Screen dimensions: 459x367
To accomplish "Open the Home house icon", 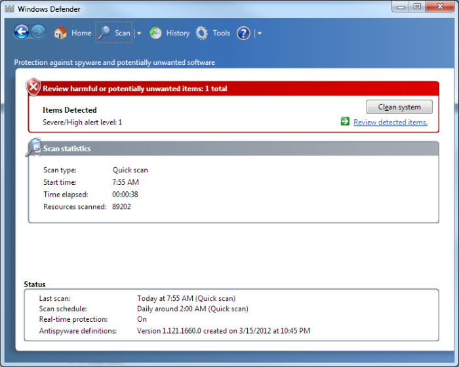I will point(60,33).
